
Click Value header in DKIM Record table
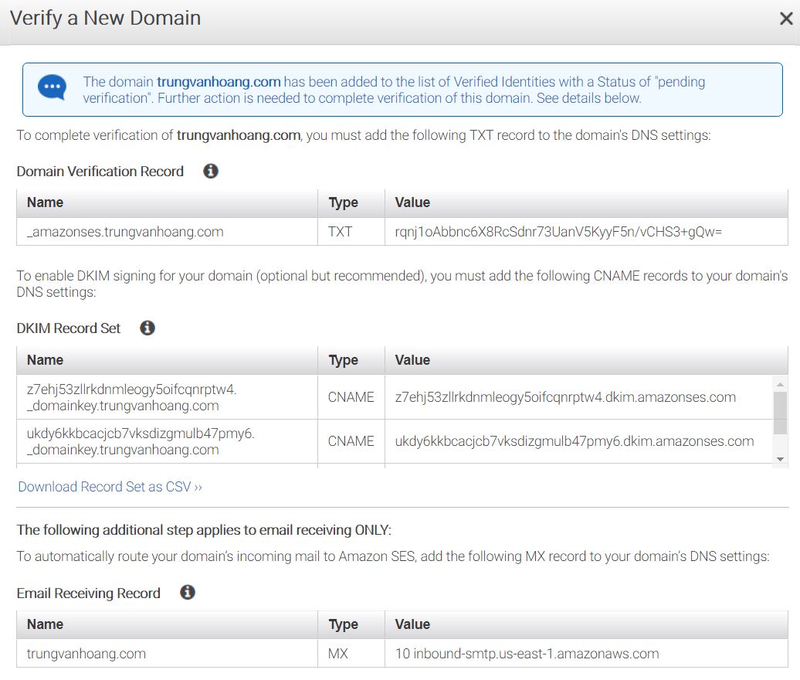(412, 360)
